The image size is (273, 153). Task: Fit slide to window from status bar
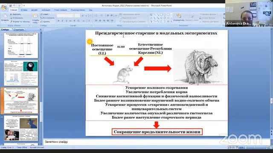[x=271, y=147]
